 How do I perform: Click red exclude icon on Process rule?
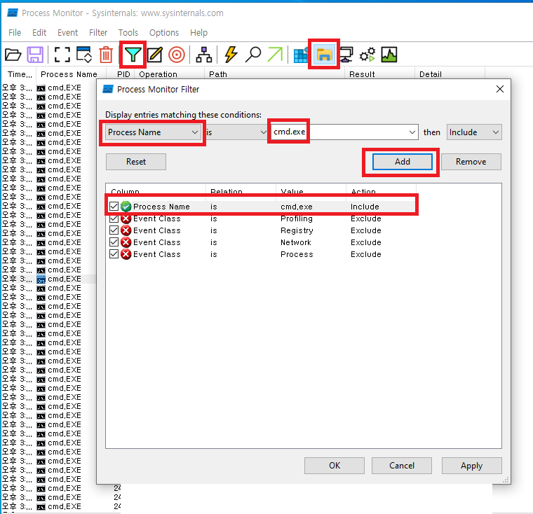click(x=126, y=254)
